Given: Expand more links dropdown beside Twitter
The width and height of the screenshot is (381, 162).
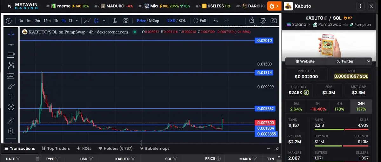Looking at the screenshot, I should click(x=369, y=61).
